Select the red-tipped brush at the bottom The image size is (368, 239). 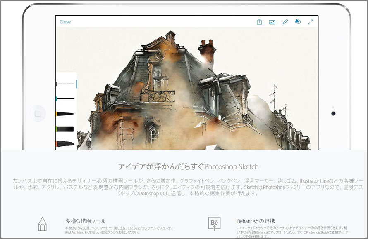[x=65, y=144]
